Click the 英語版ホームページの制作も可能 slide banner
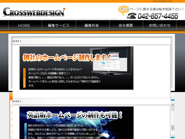Image resolution: width=185 pixels, height=139 pixels. click(x=76, y=123)
